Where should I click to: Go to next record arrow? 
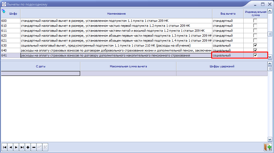(x=16, y=147)
